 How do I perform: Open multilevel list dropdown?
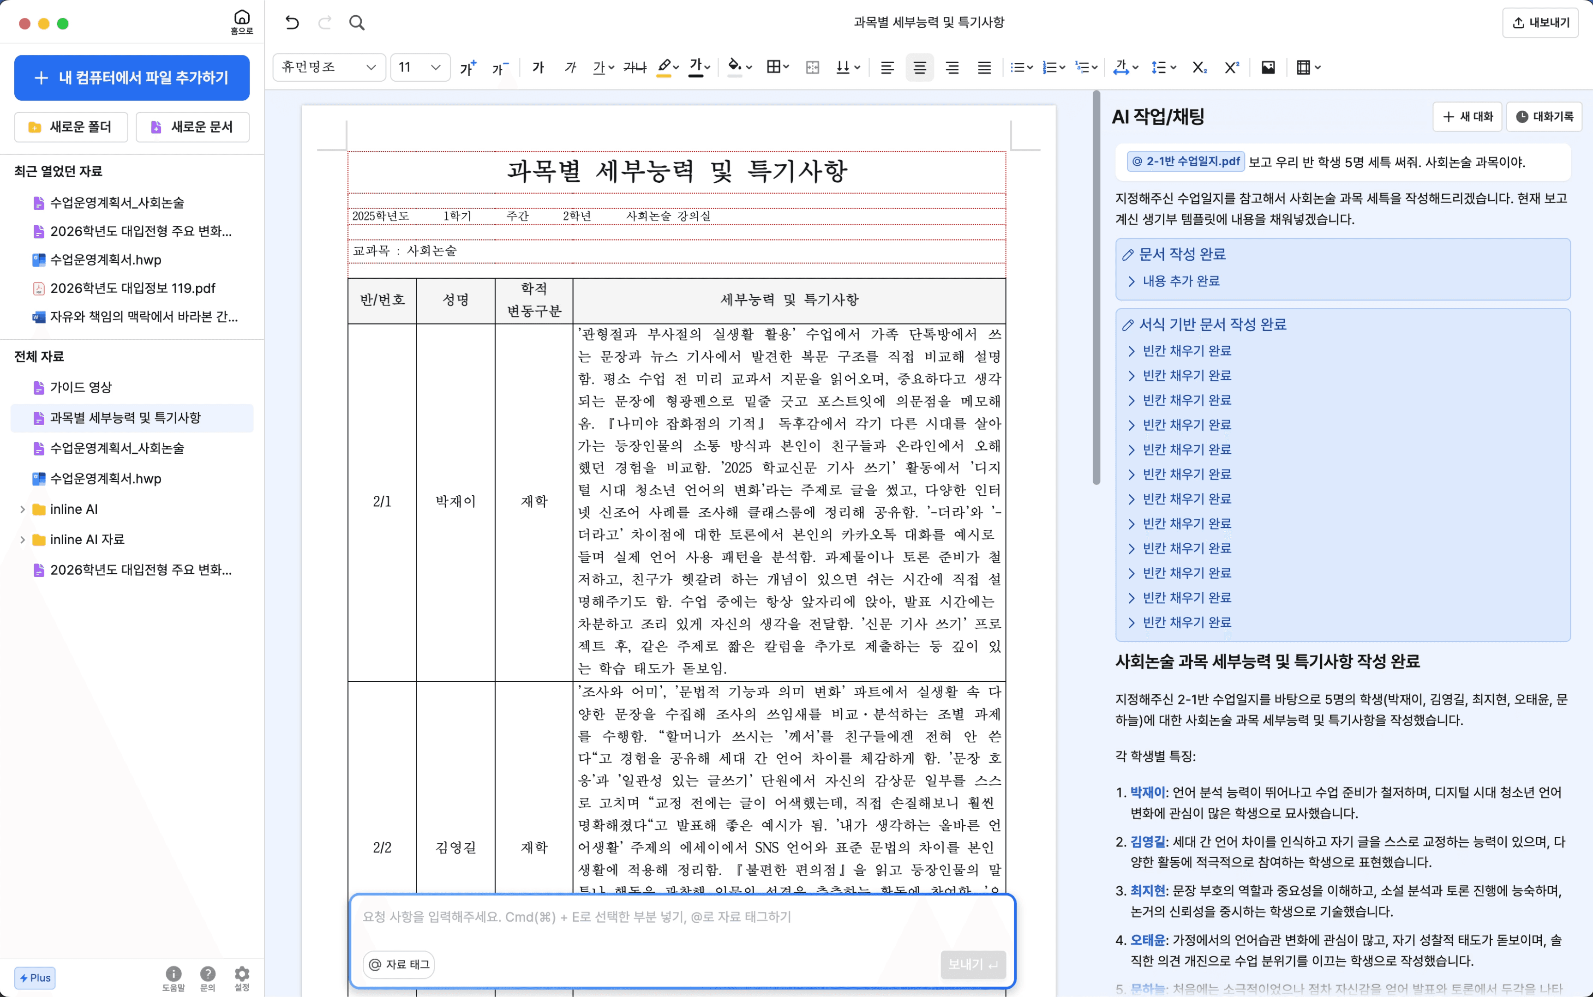(x=1086, y=67)
